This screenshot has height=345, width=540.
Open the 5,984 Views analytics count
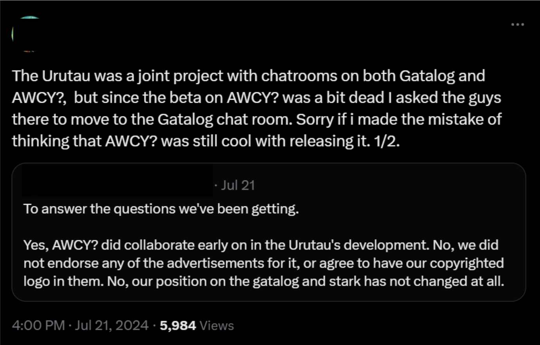[x=178, y=325]
